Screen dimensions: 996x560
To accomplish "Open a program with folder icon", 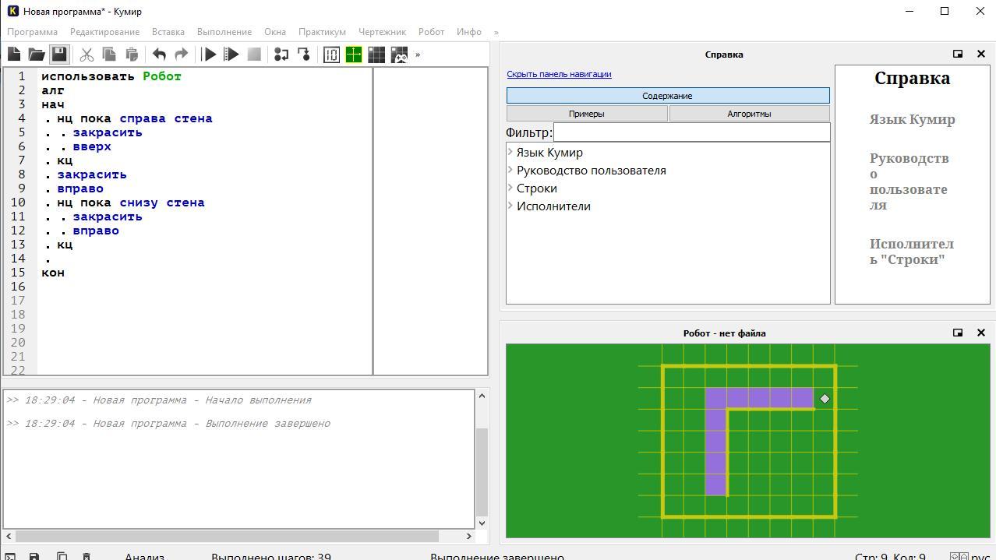I will click(x=37, y=55).
